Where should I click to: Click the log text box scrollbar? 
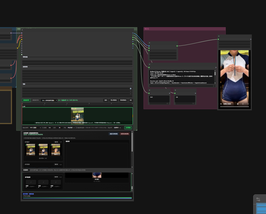pyautogui.click(x=215, y=74)
